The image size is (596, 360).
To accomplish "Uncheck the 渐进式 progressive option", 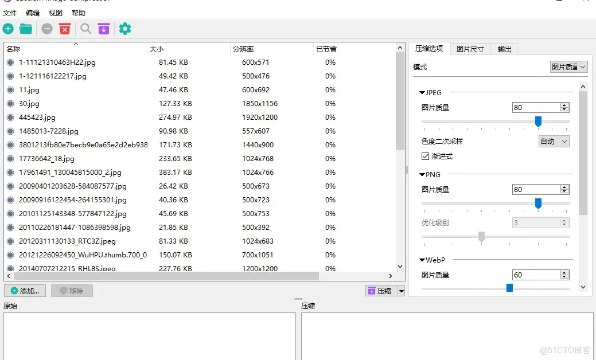I will click(425, 156).
